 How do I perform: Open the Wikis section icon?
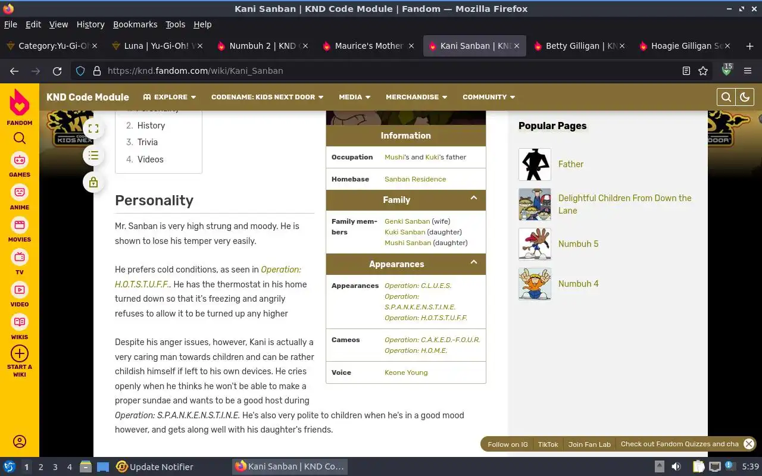coord(20,322)
